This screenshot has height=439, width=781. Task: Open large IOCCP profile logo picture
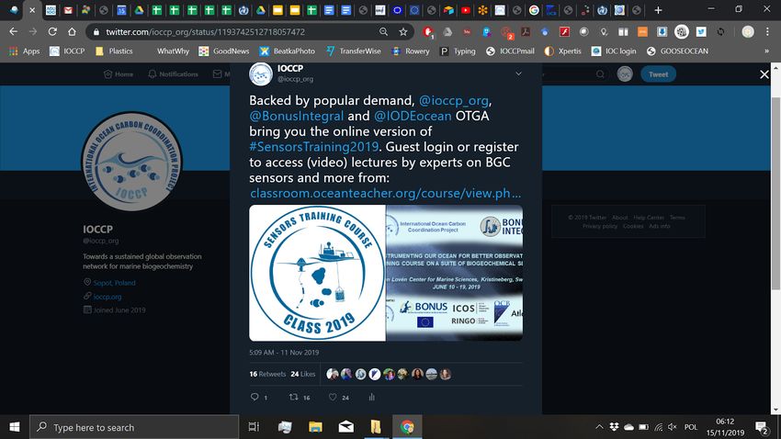tap(131, 162)
